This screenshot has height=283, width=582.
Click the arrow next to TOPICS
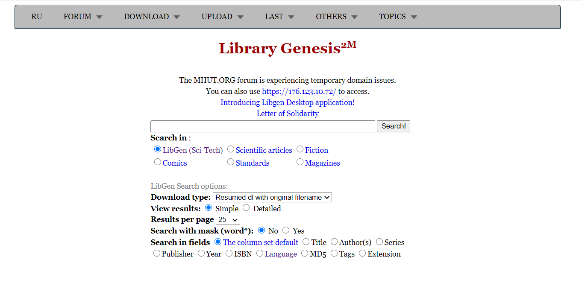point(414,18)
